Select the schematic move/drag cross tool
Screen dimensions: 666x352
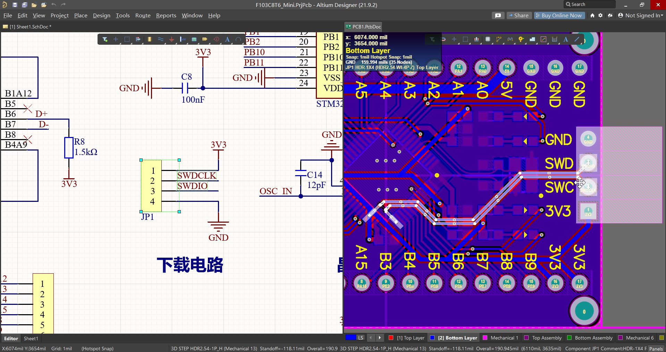click(x=116, y=39)
